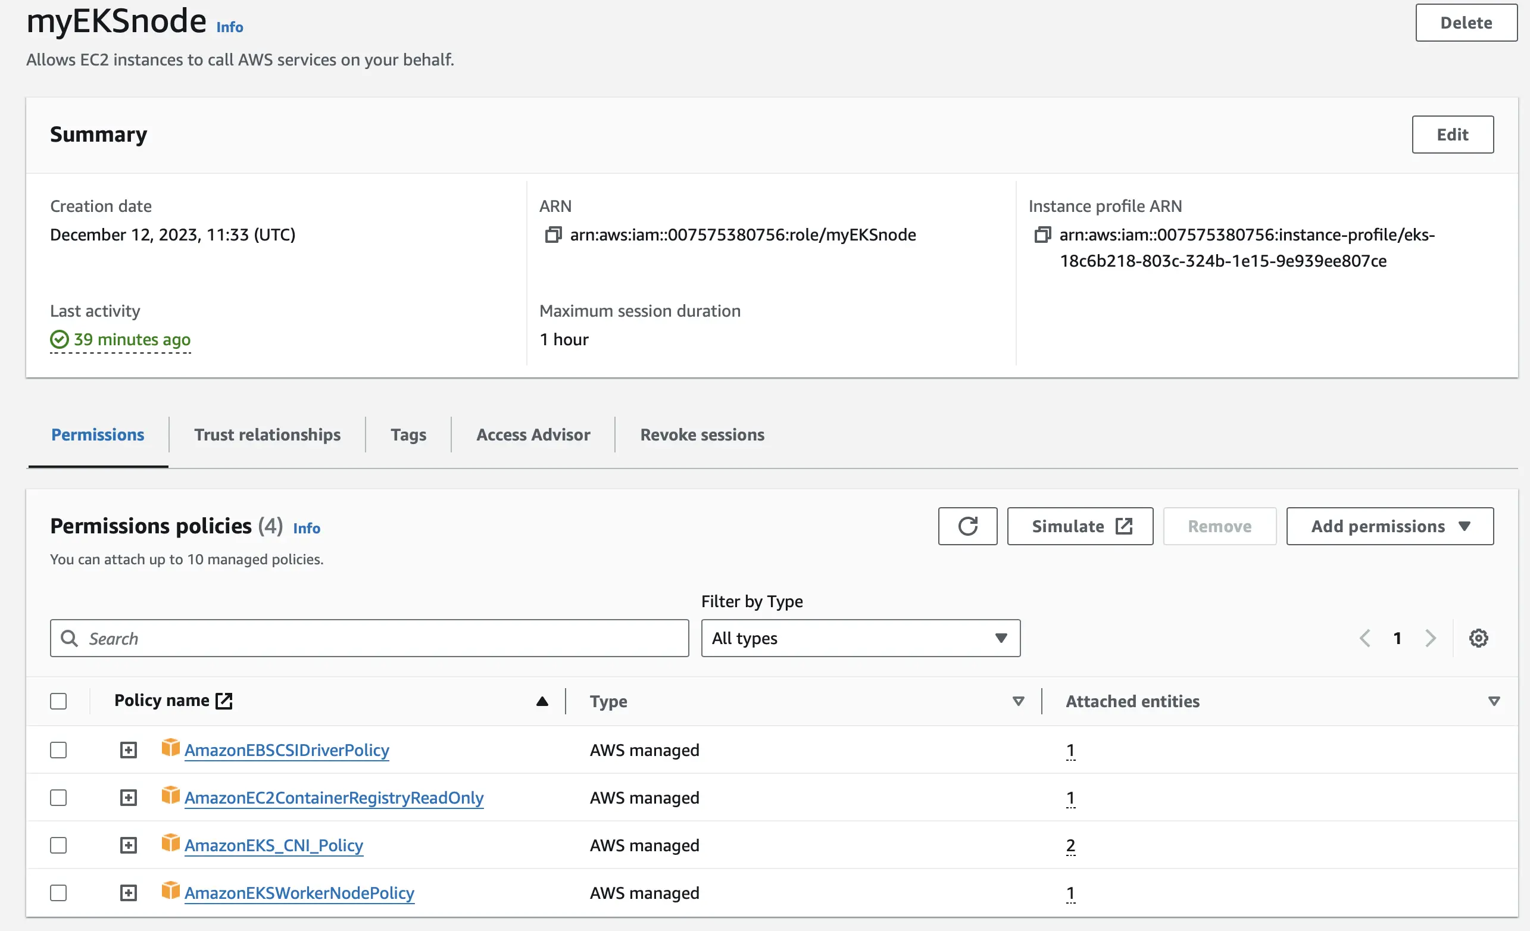Image resolution: width=1530 pixels, height=931 pixels.
Task: Click the Info link next to myEKSnode
Action: tap(229, 27)
